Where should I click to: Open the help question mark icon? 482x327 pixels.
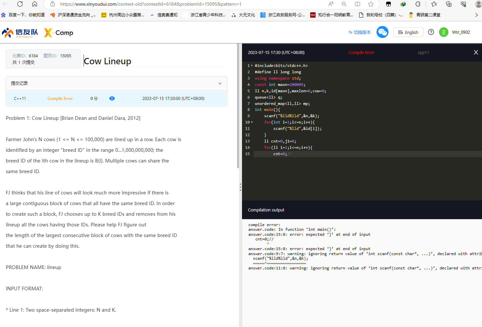pos(431,32)
